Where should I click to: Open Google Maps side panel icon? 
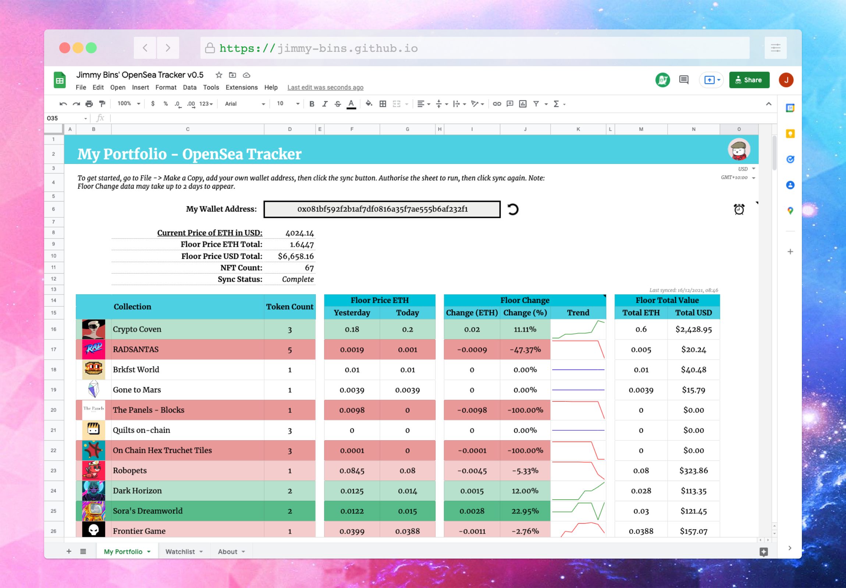pos(790,211)
